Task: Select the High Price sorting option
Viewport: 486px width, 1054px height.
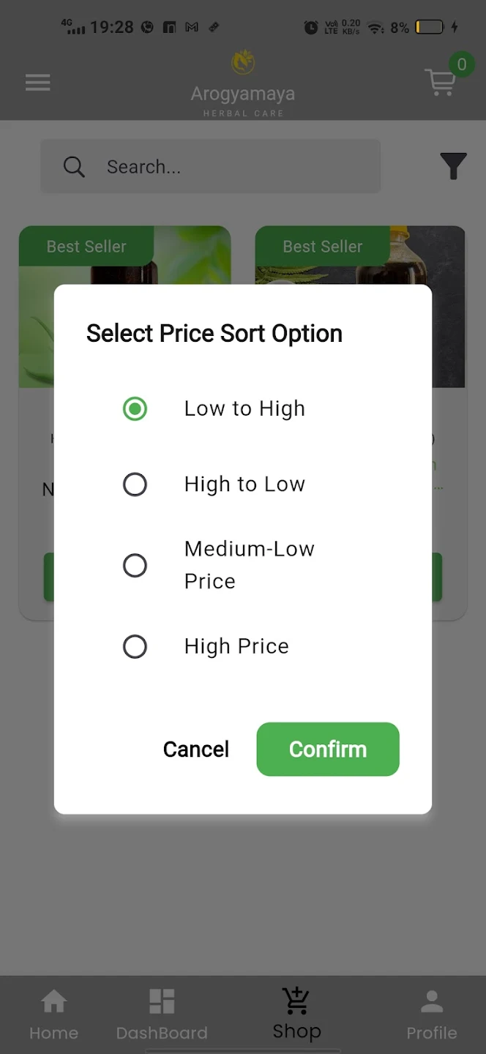Action: point(135,646)
